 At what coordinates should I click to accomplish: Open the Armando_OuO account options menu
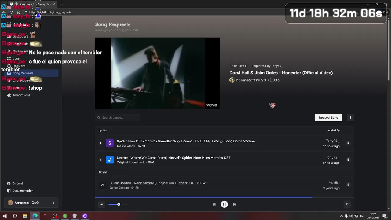(x=53, y=203)
